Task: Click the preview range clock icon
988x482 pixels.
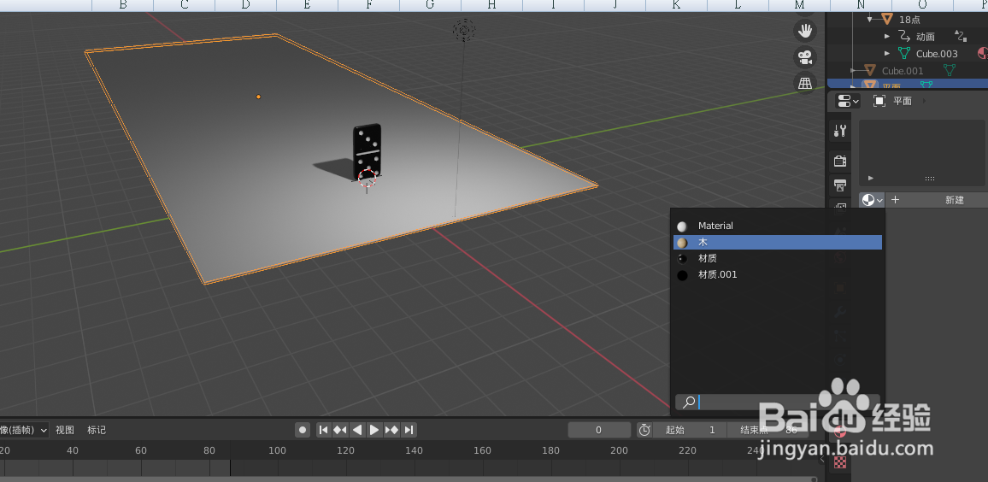Action: pyautogui.click(x=644, y=430)
